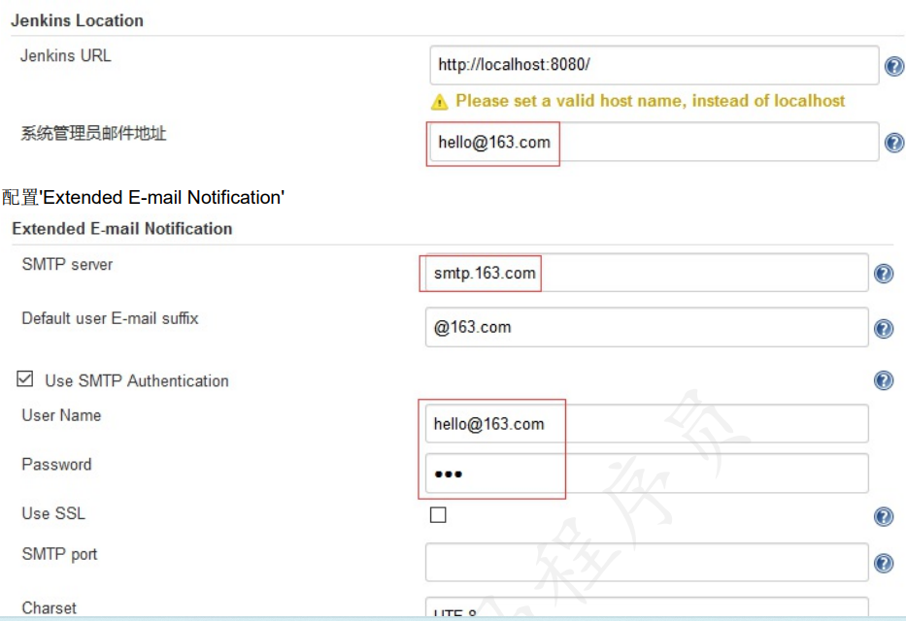
Task: Click the 'Extended E-mail Notification' section heading
Action: point(122,229)
